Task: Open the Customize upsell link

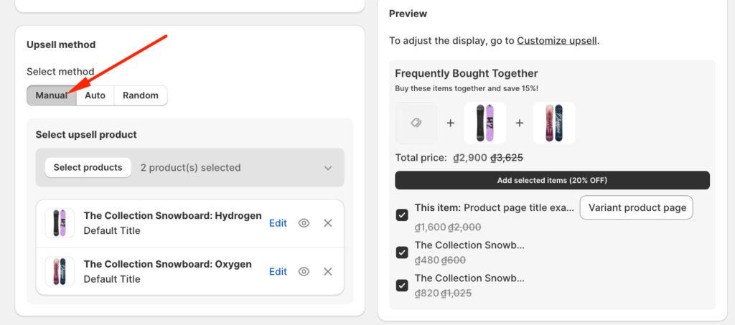Action: (x=556, y=40)
